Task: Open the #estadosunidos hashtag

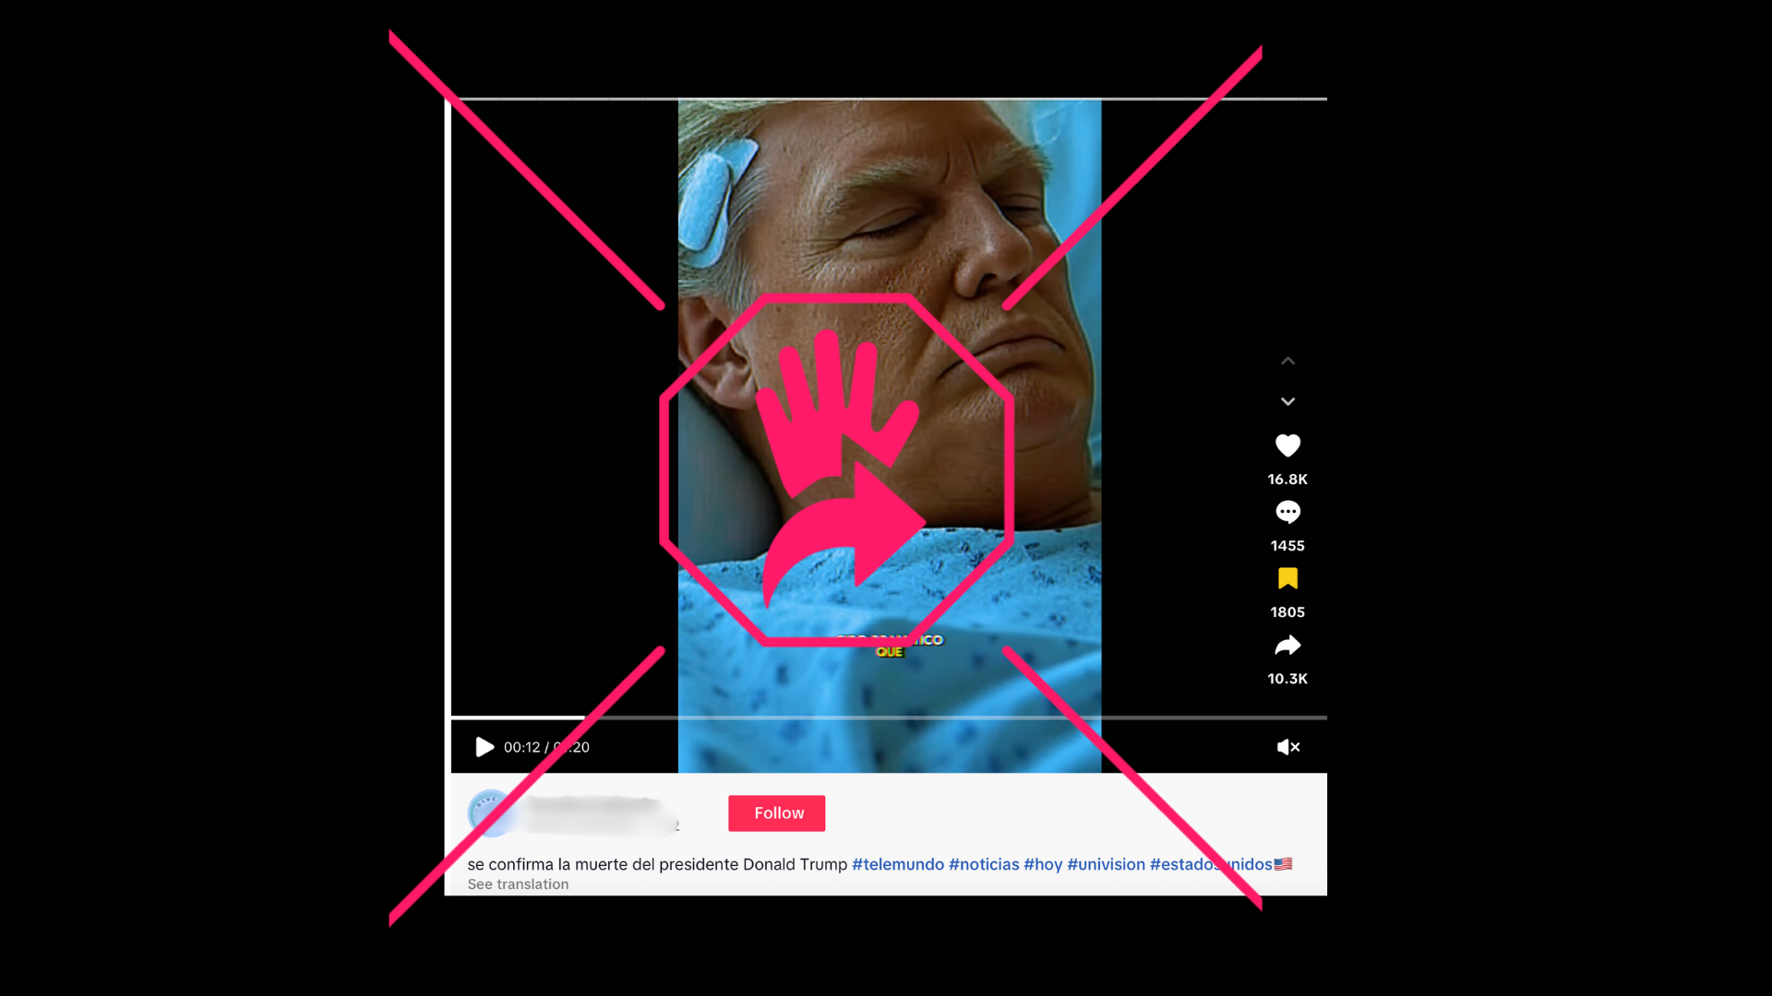Action: [1191, 864]
